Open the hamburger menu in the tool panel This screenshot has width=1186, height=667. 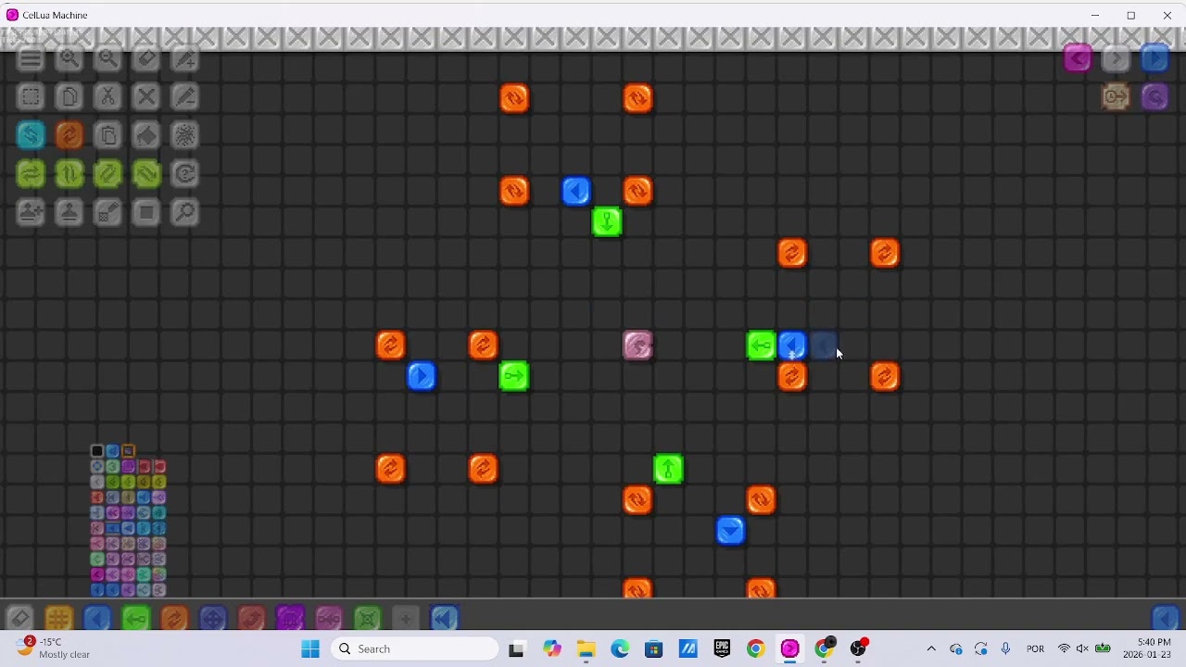click(x=31, y=59)
